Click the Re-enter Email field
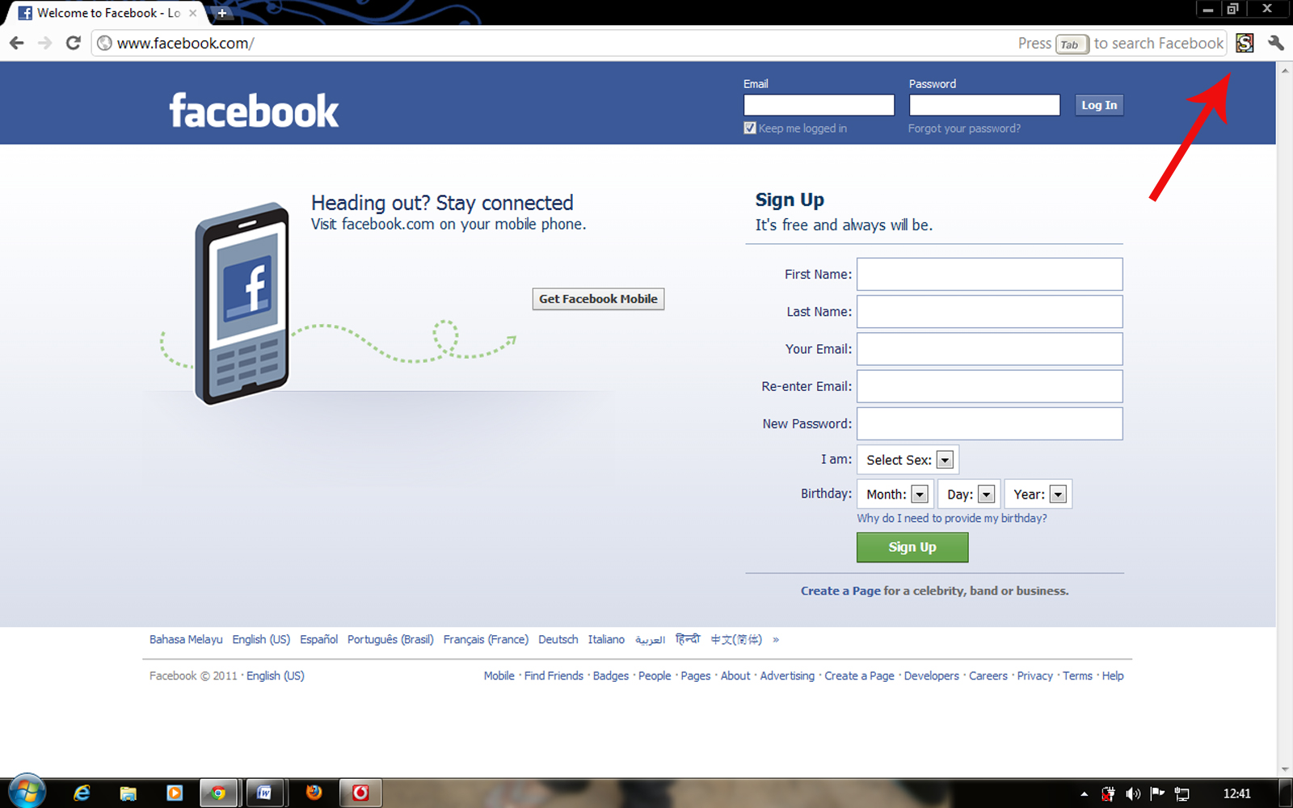The width and height of the screenshot is (1293, 808). [x=989, y=386]
